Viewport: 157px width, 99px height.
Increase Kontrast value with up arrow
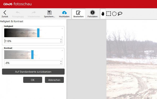(x=61, y=61)
